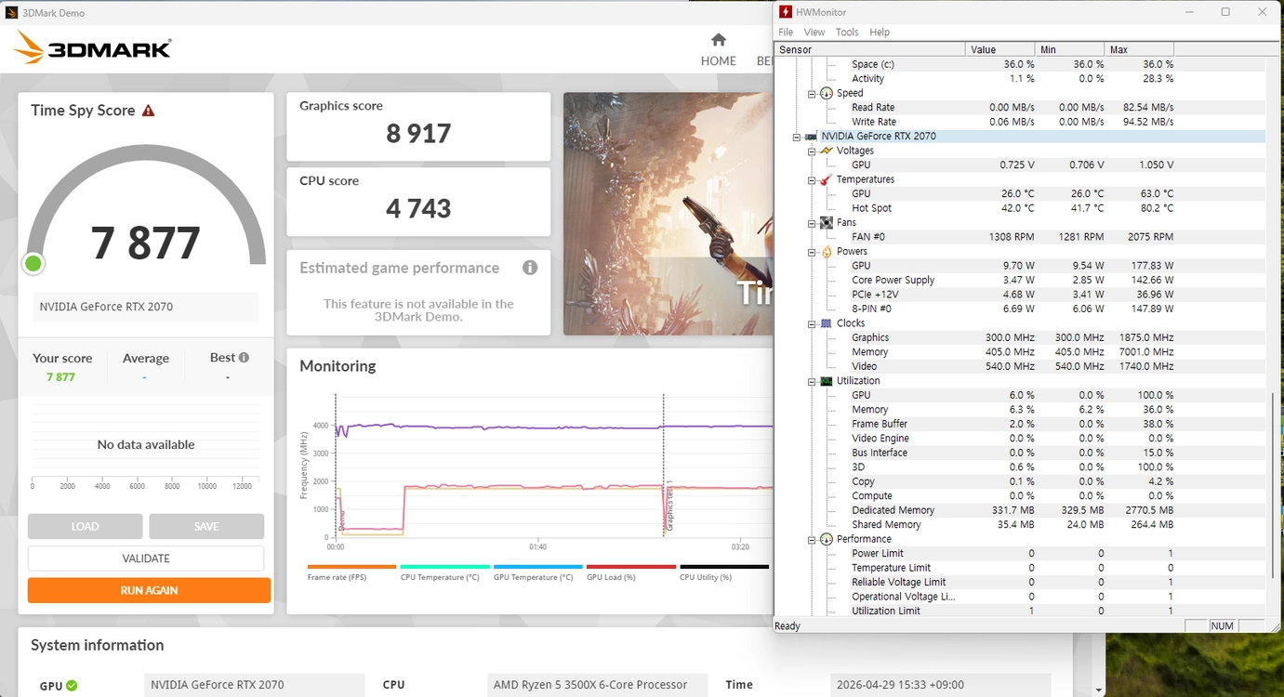Open the Tools menu in HWMonitor
1284x697 pixels.
847,33
